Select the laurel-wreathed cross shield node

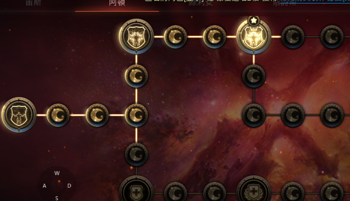[254, 190]
